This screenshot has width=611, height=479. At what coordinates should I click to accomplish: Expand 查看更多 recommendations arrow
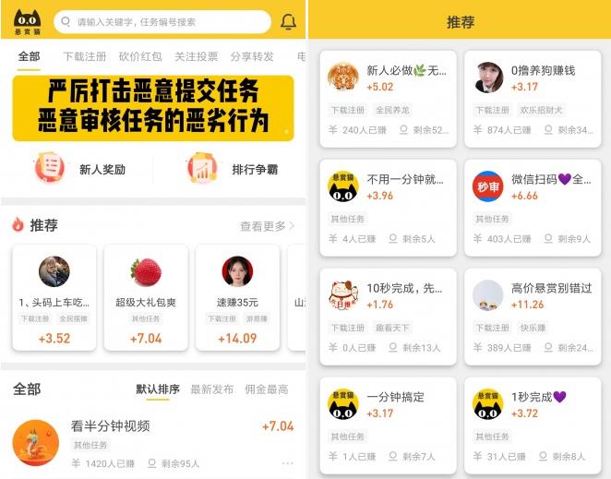293,226
